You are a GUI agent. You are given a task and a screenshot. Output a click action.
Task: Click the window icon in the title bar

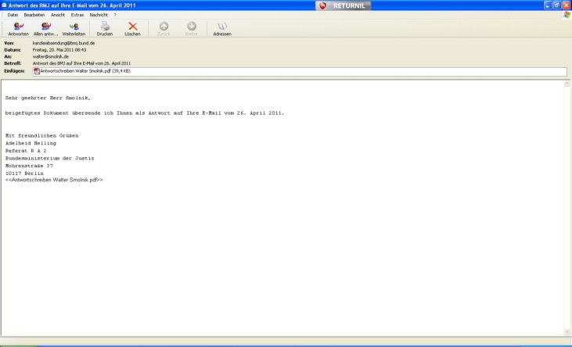(x=4, y=5)
